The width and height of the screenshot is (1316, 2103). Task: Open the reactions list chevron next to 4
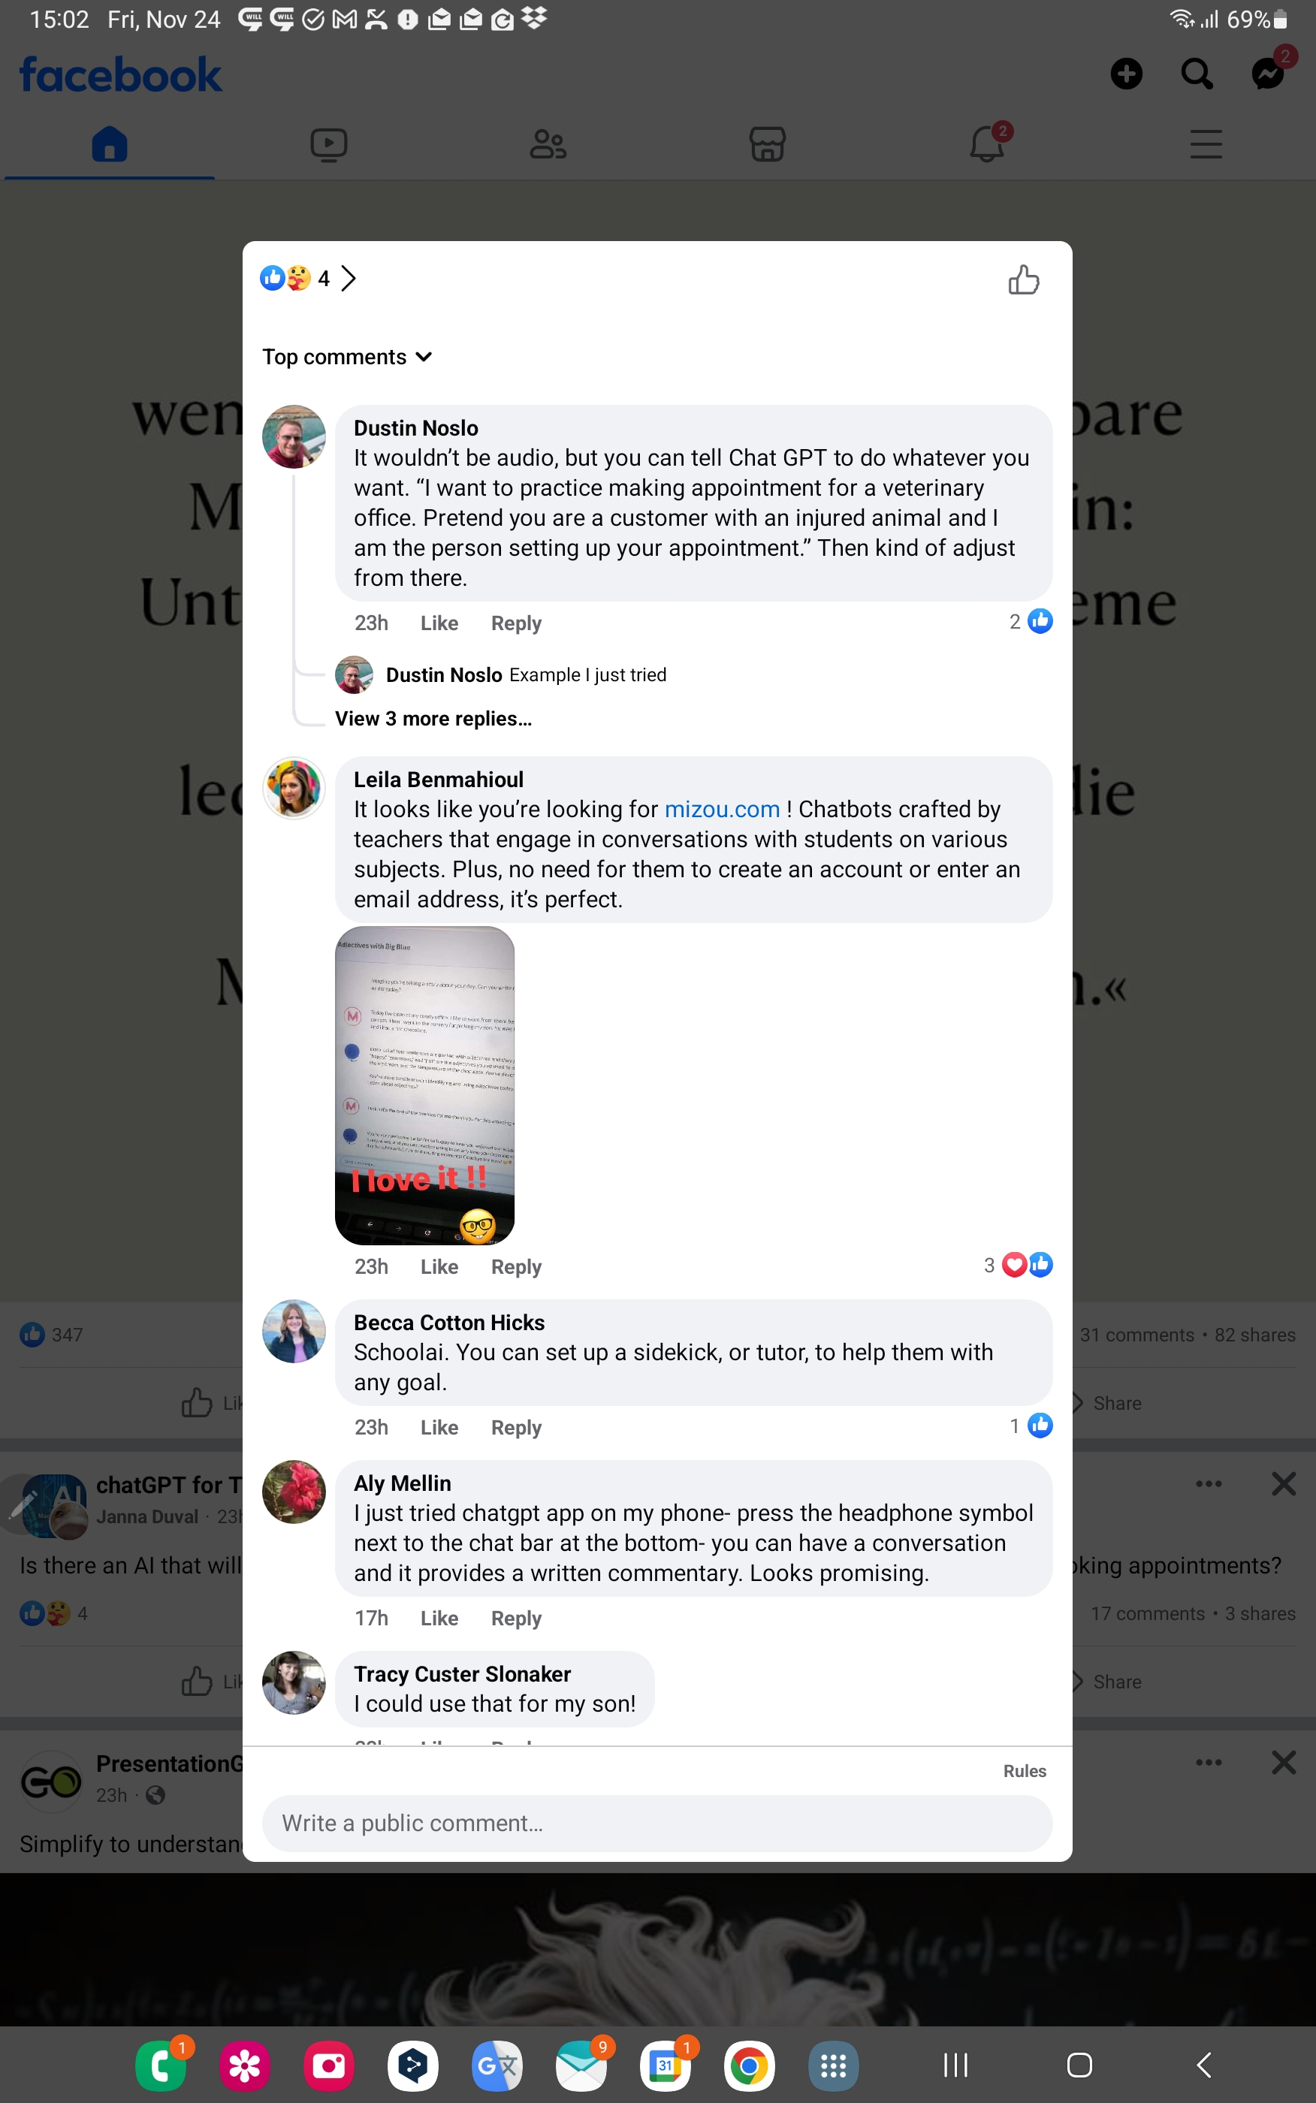click(348, 279)
